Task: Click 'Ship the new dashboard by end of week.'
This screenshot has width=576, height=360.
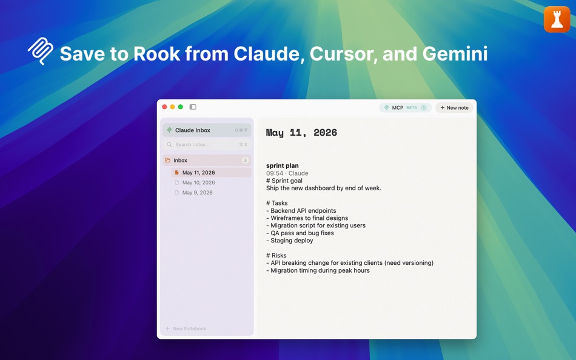Action: (324, 188)
